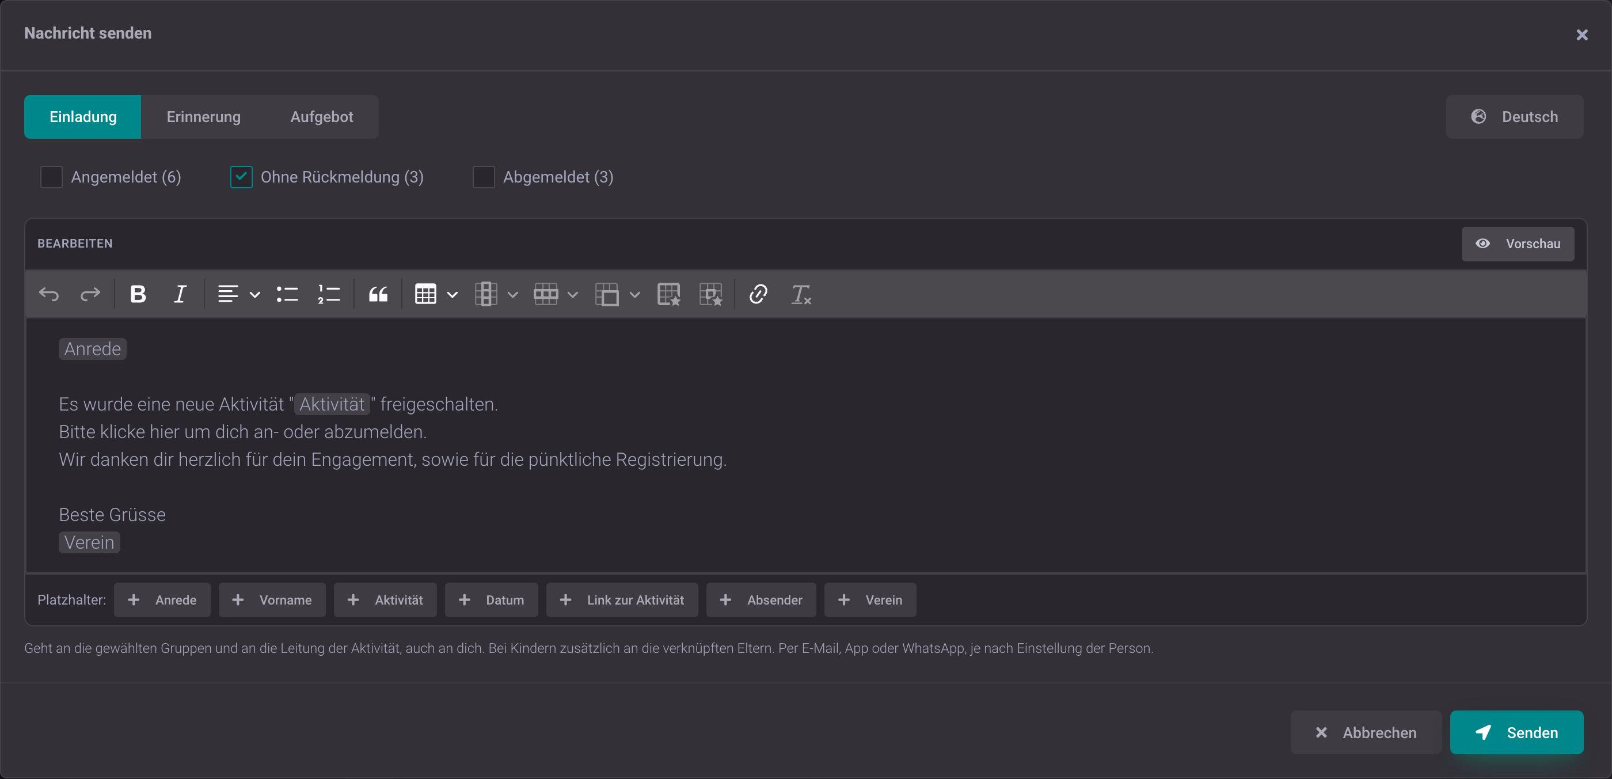
Task: Click into the Beste Grüsse text line
Action: pos(112,515)
